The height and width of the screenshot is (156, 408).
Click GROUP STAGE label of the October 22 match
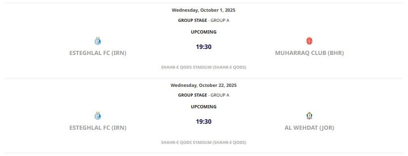pos(192,95)
